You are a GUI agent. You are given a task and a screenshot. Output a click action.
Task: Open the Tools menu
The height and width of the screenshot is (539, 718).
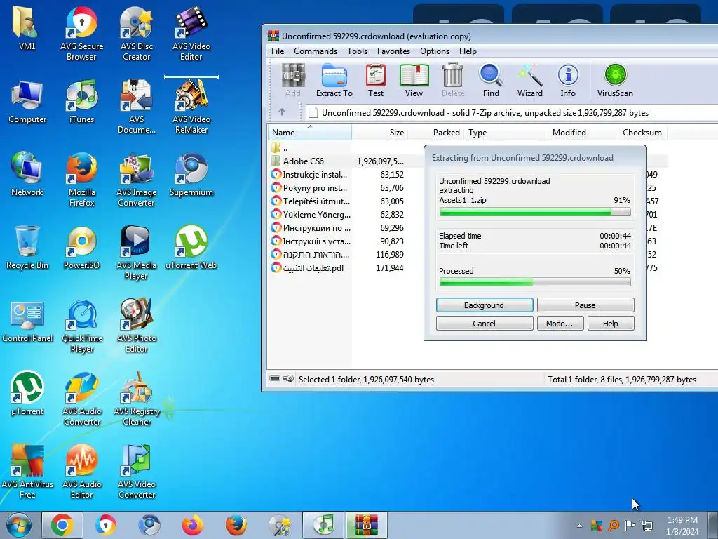pyautogui.click(x=357, y=51)
